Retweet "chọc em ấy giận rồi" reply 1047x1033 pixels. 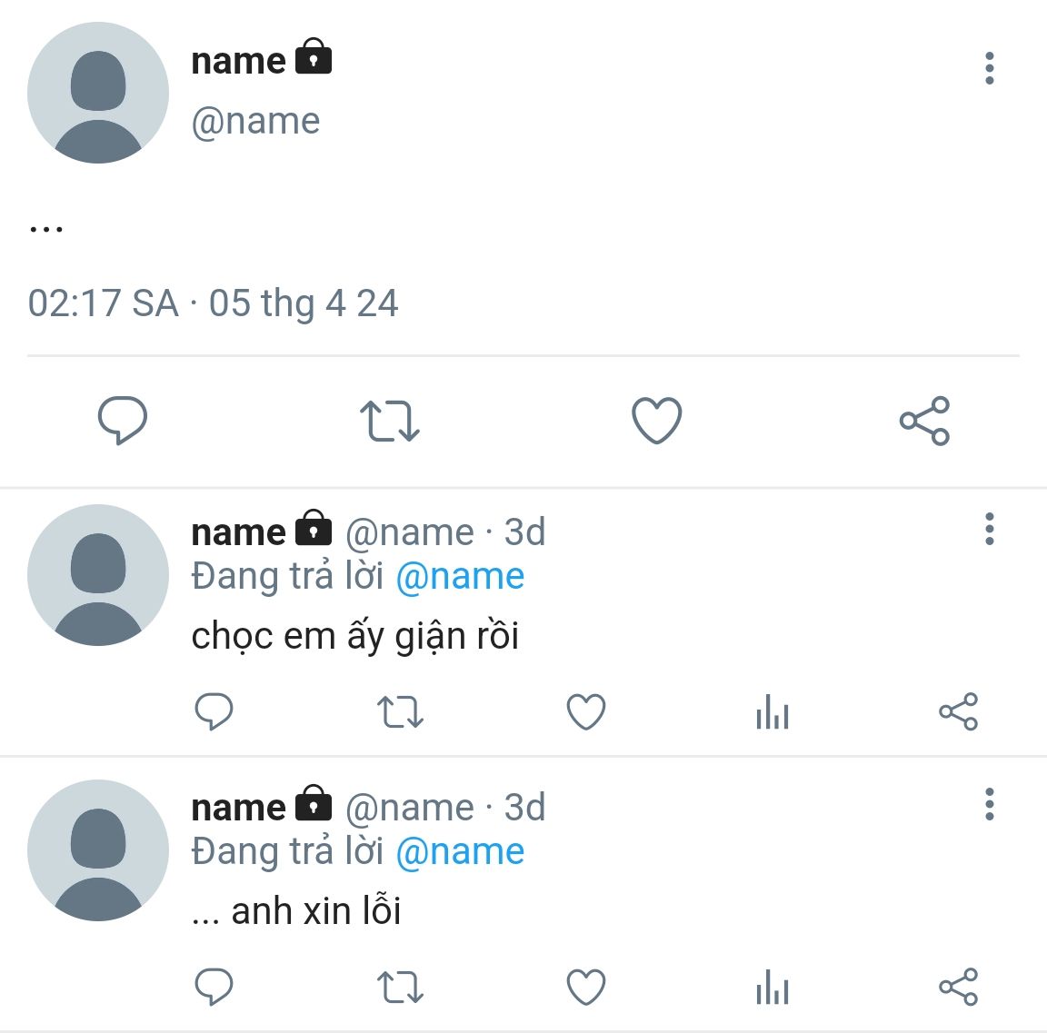[x=400, y=711]
